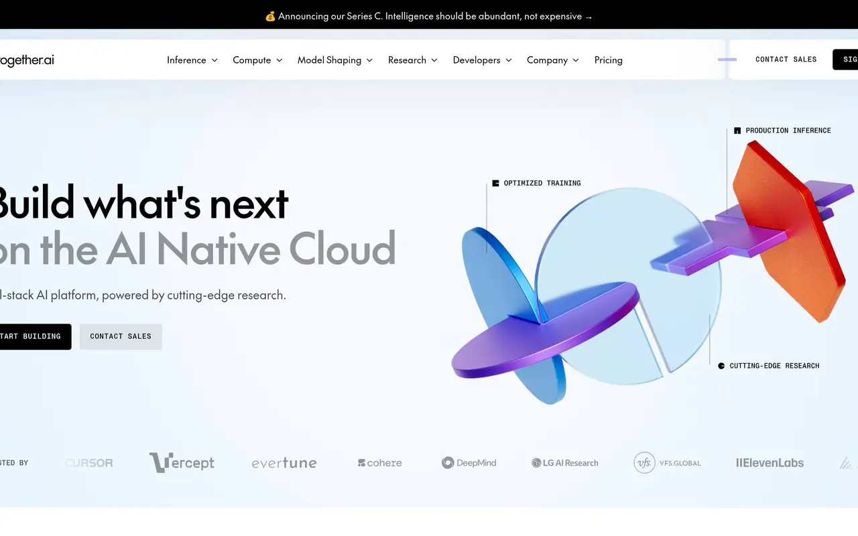858x536 pixels.
Task: Expand the Model Shaping chevron
Action: (369, 60)
